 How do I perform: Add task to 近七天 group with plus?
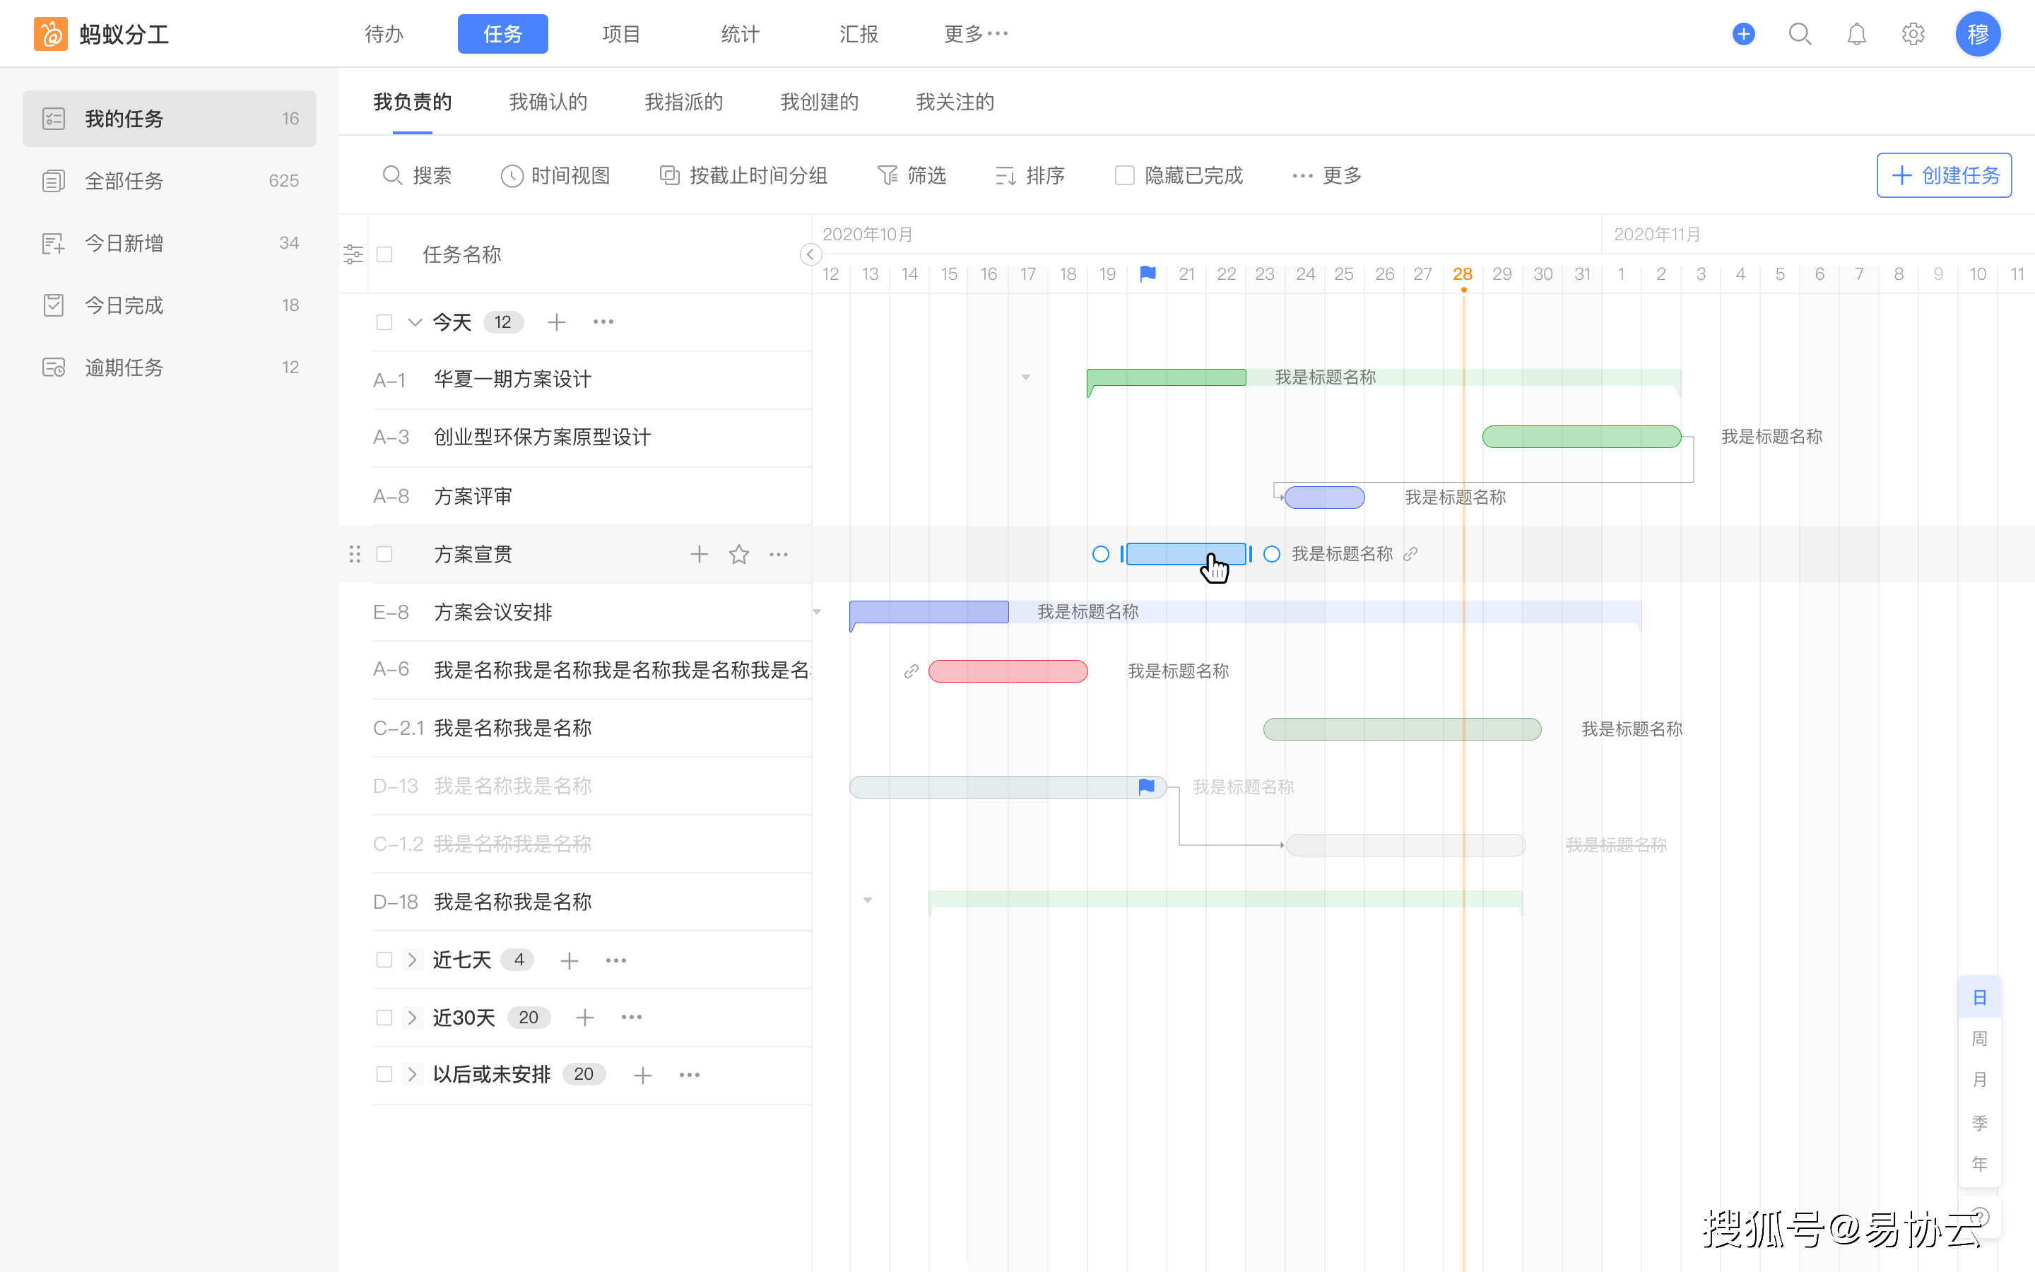[570, 960]
